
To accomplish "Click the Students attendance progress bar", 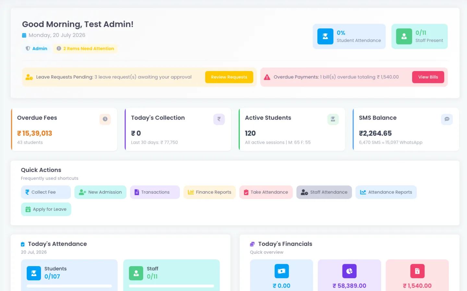I will [69, 286].
